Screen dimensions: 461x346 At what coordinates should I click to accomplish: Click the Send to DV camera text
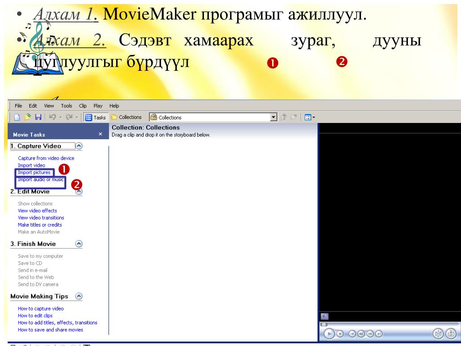[x=38, y=284]
